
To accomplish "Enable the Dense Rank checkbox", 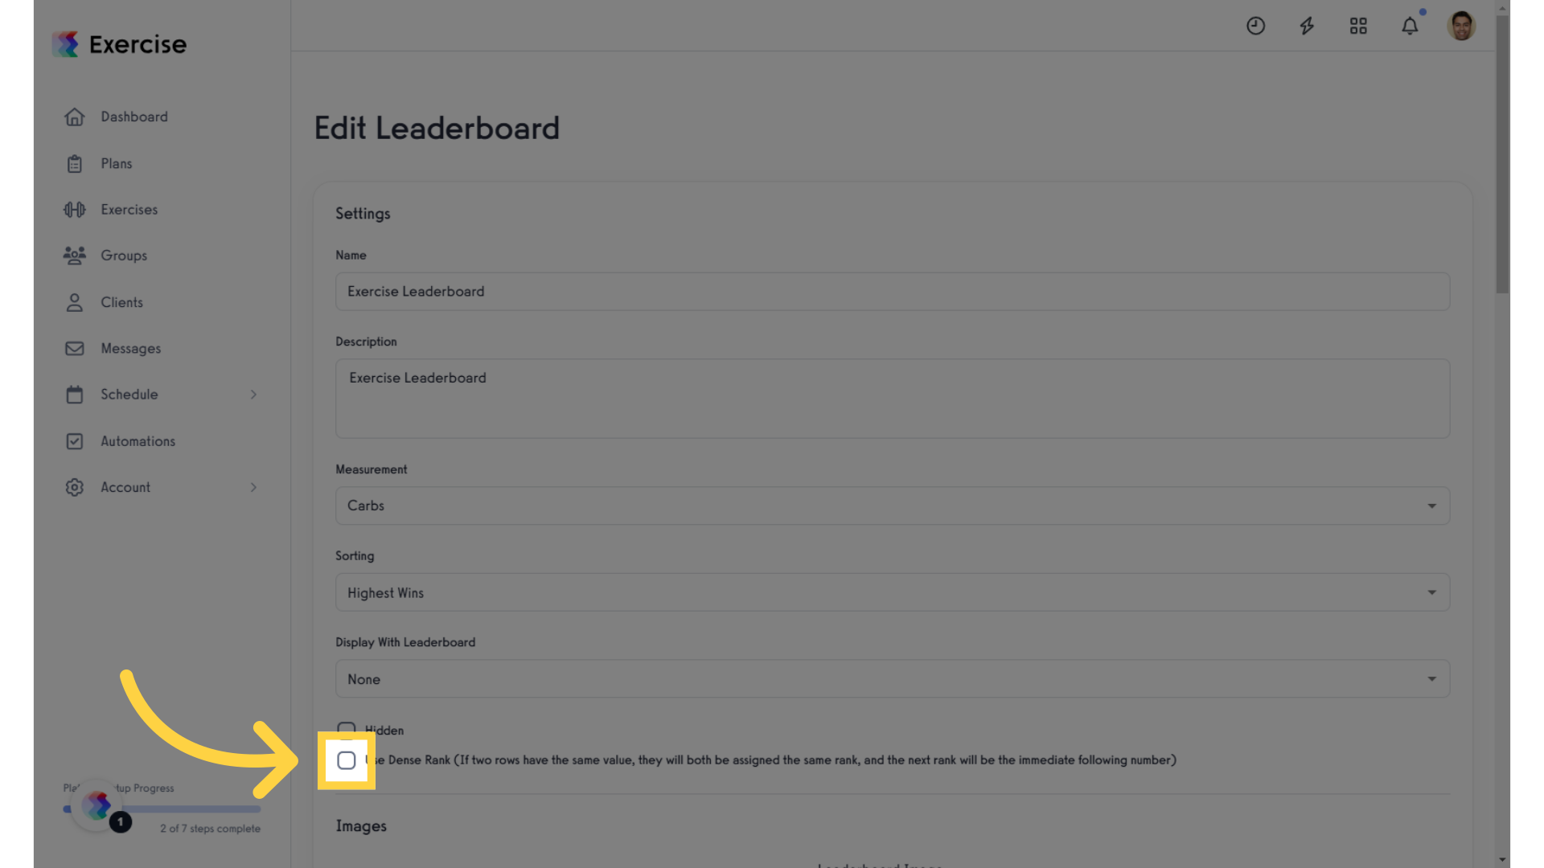I will (x=346, y=759).
